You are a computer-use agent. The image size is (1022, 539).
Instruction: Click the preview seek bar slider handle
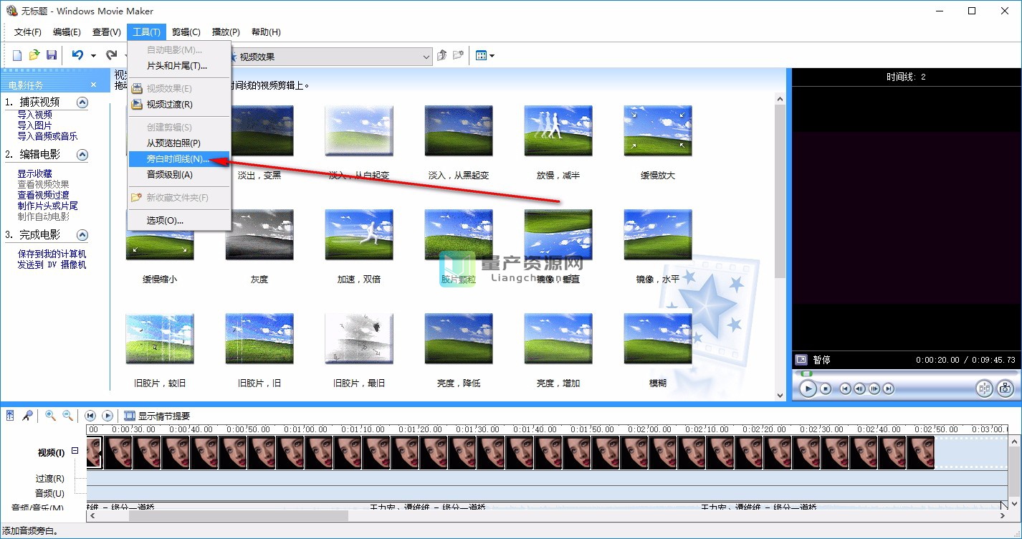[806, 373]
